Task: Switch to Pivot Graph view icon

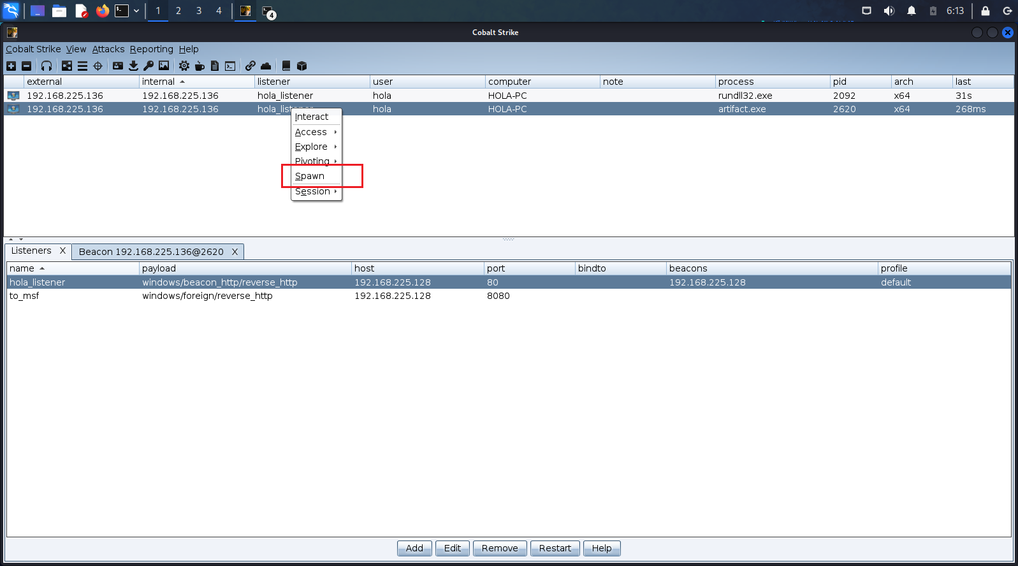Action: (67, 66)
